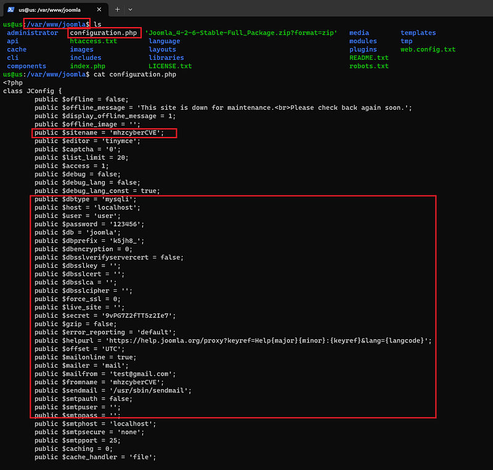Click the 'configuration.php' file name in ls output
This screenshot has height=470, width=493.
pos(104,33)
